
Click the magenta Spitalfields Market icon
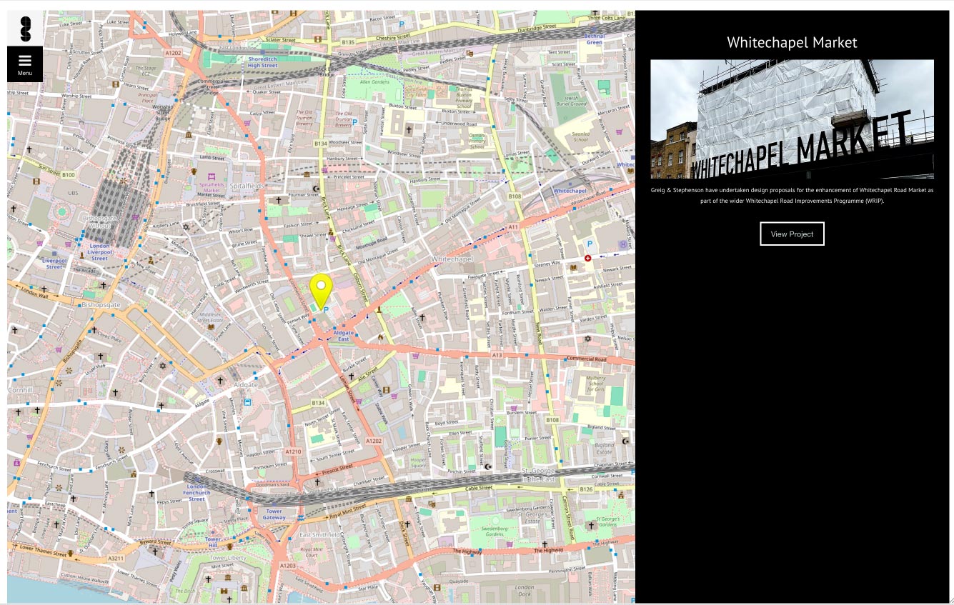pyautogui.click(x=212, y=176)
